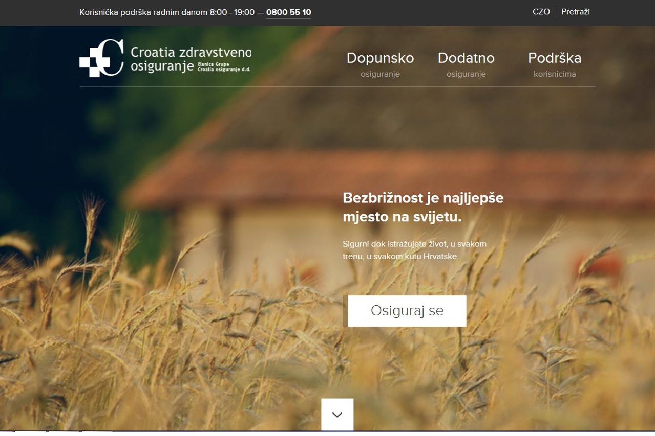Open Pretraži search in top bar
Image resolution: width=655 pixels, height=436 pixels.
pos(575,12)
